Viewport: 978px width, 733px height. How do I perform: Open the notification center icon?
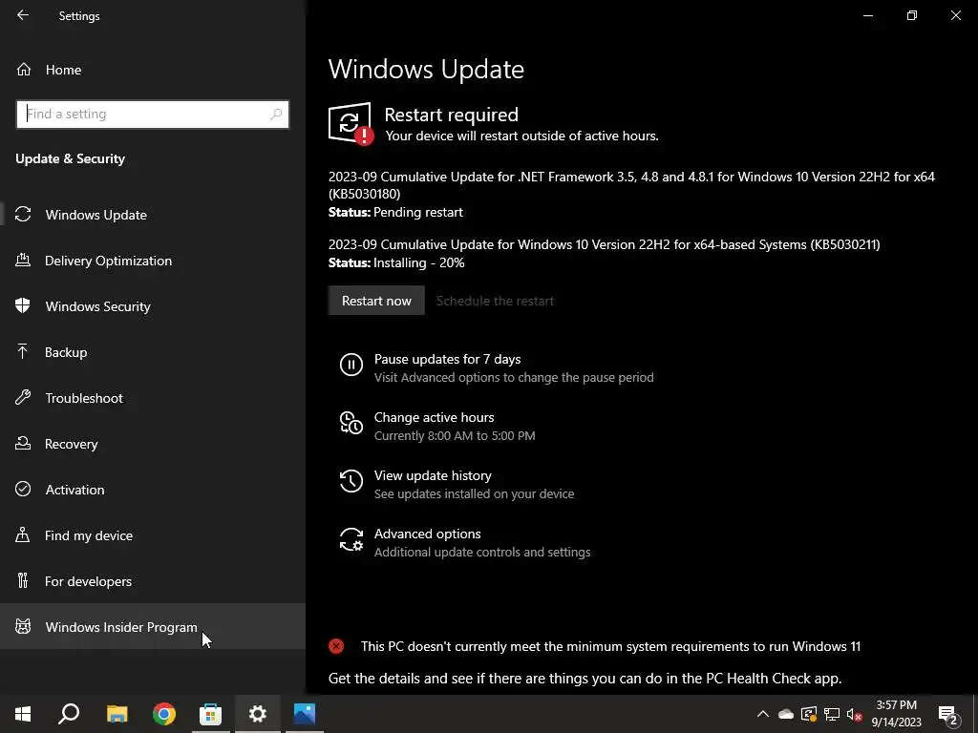pos(948,715)
